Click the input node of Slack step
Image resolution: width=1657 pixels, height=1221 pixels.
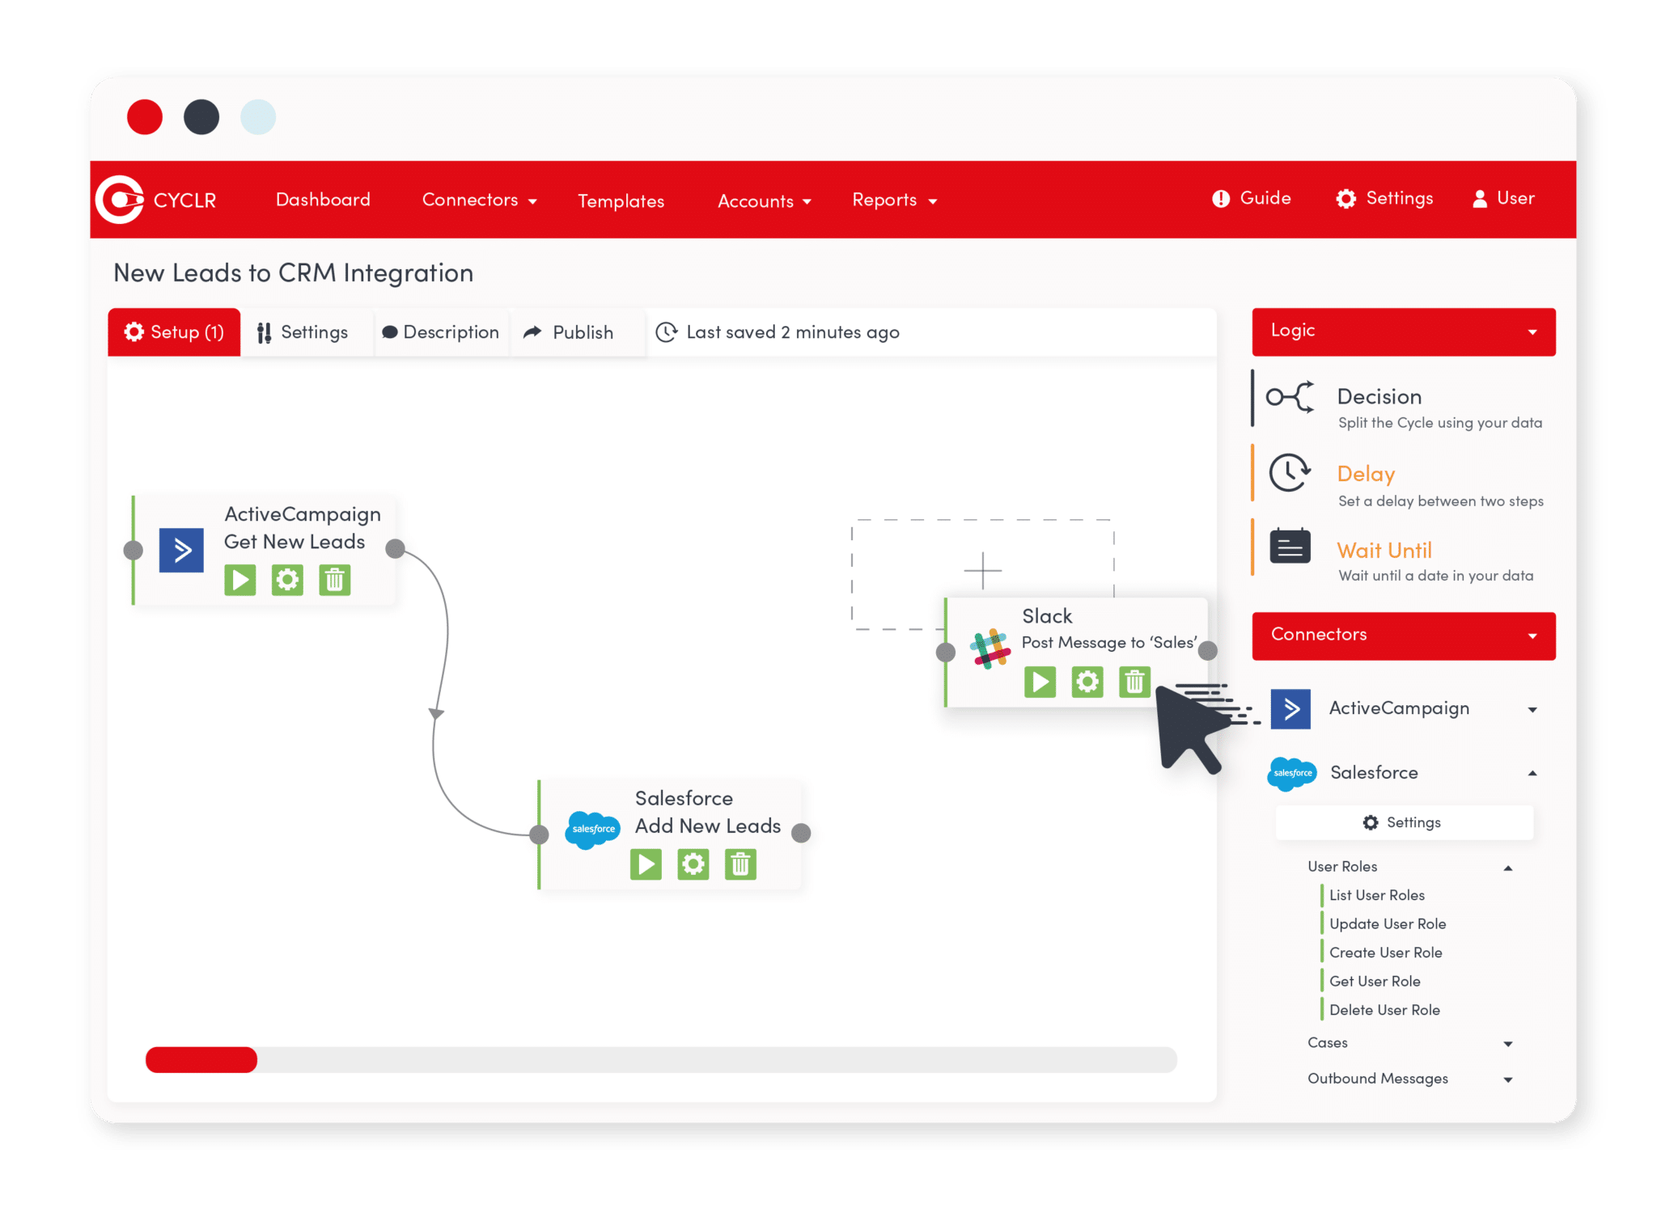pyautogui.click(x=945, y=652)
